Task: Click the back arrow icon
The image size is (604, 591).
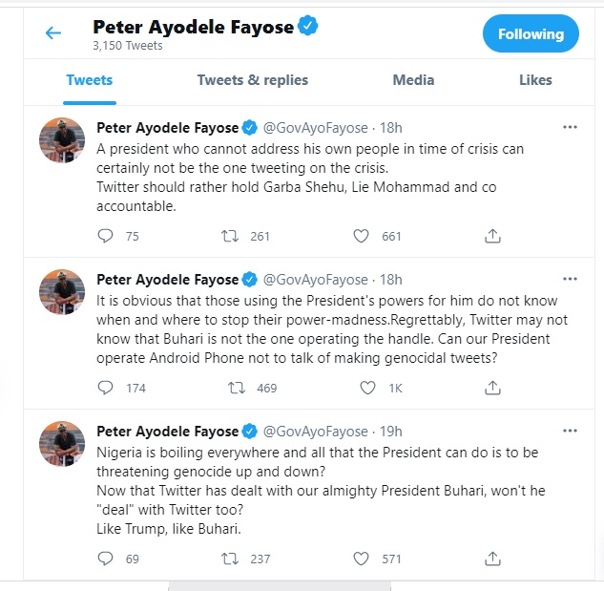Action: click(x=52, y=33)
